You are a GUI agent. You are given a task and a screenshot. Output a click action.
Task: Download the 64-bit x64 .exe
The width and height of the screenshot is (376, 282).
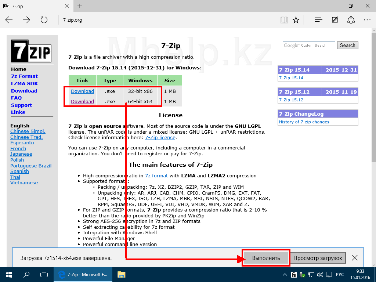tap(82, 101)
